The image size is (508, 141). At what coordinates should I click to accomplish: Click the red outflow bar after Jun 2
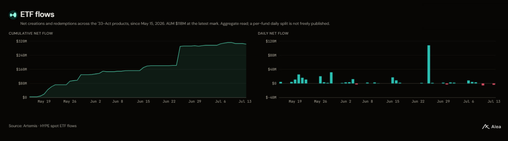click(356, 84)
